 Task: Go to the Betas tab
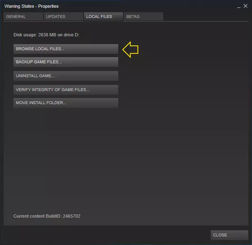click(143, 16)
